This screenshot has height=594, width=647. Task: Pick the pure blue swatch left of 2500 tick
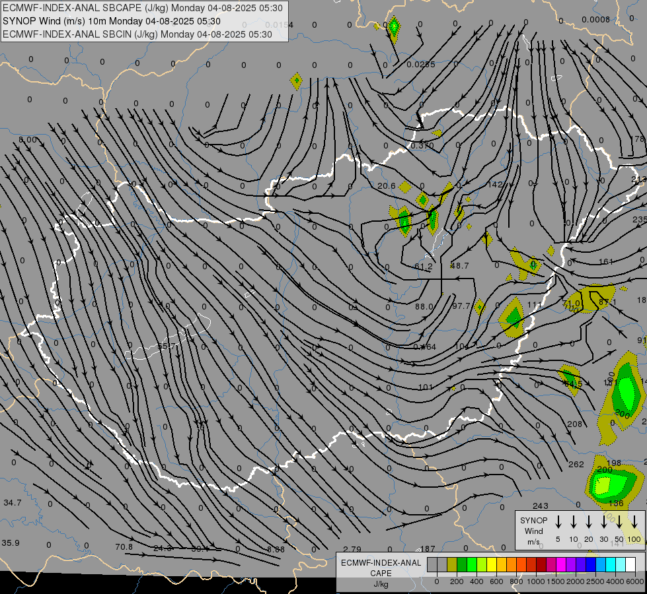pos(591,565)
